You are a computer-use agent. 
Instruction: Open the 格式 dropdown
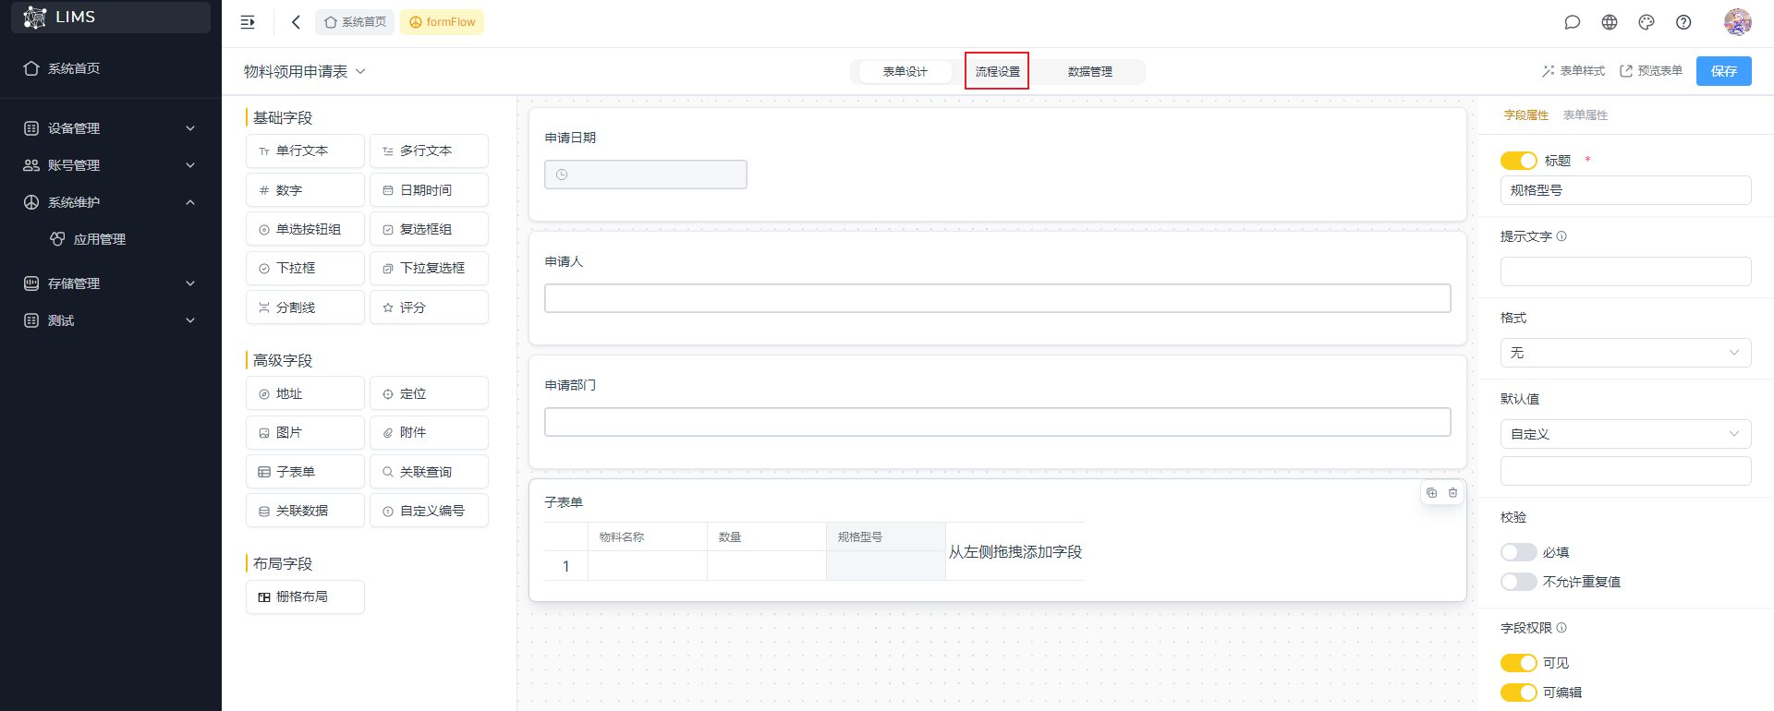click(1625, 353)
